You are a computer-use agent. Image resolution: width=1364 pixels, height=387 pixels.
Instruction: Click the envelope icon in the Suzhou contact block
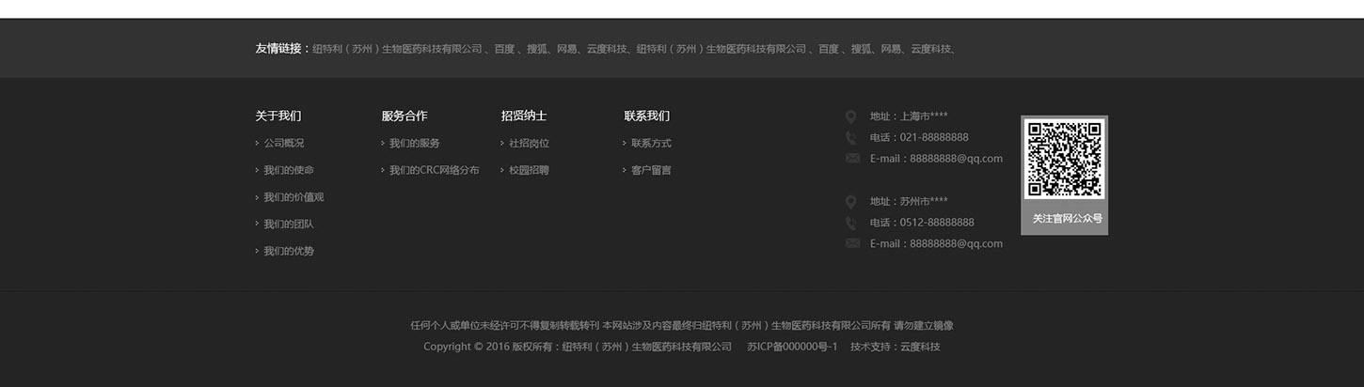pyautogui.click(x=852, y=243)
